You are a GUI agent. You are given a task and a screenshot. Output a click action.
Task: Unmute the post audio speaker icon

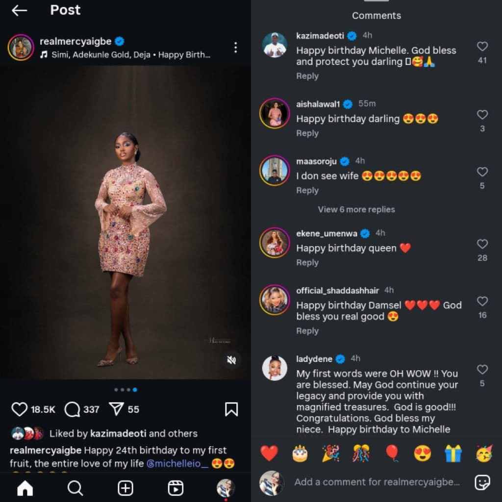(x=231, y=360)
